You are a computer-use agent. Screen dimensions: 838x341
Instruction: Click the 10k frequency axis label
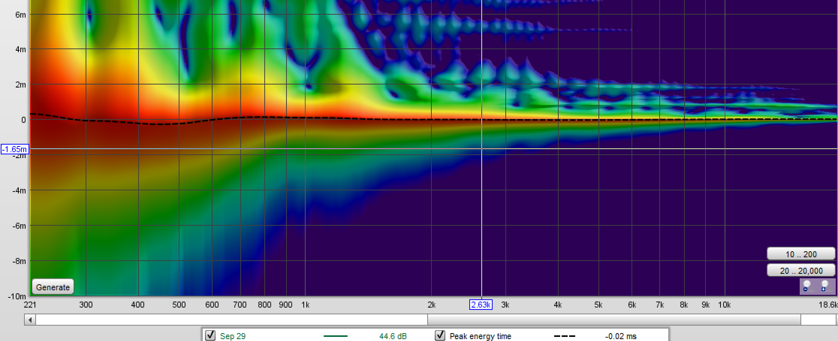click(724, 305)
